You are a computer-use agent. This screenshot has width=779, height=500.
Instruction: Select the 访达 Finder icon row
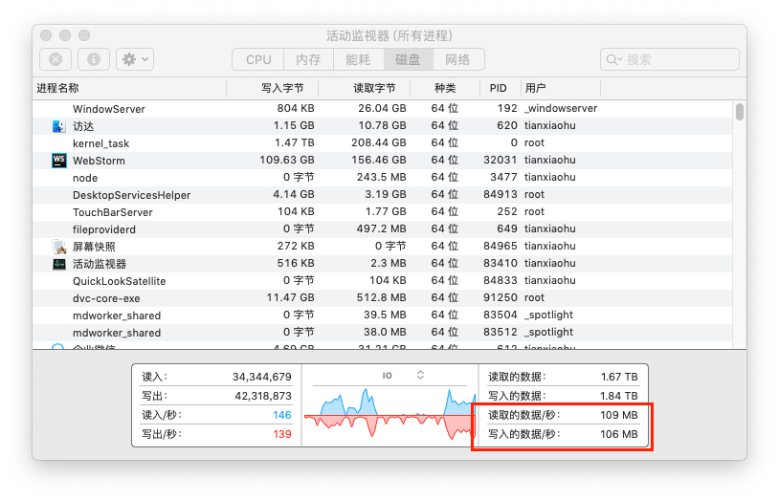point(58,126)
